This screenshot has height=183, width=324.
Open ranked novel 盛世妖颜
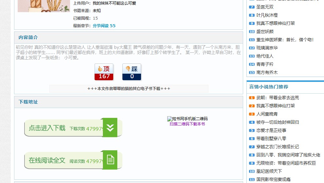(265, 31)
